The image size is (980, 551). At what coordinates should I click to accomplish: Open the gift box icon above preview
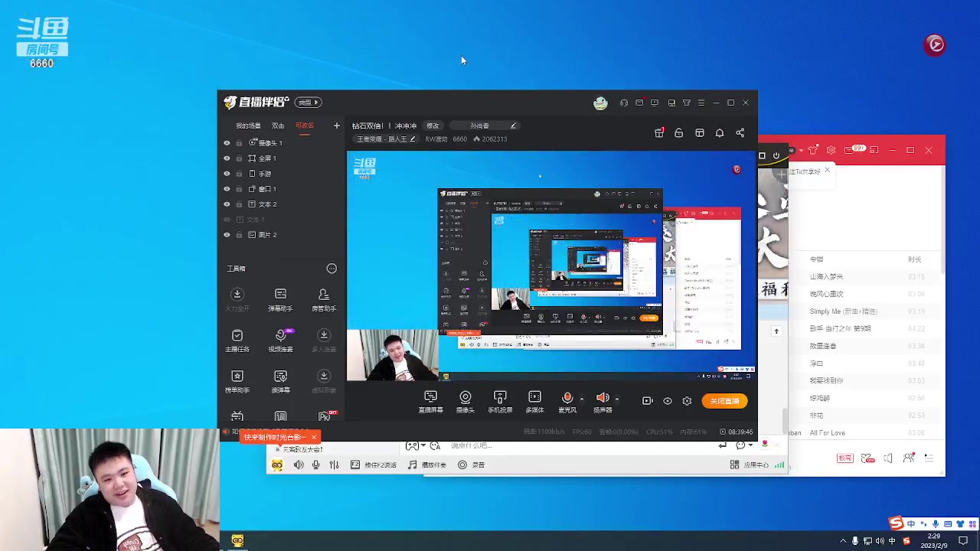[x=659, y=132]
